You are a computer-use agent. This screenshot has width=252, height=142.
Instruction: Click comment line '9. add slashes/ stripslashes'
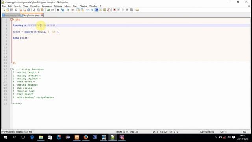pyautogui.click(x=33, y=97)
